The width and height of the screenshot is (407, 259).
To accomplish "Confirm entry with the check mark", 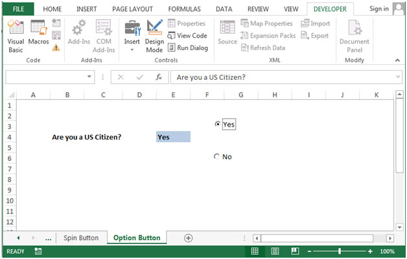I will 139,77.
